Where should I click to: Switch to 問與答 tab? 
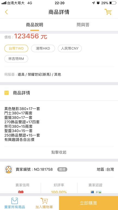pyautogui.click(x=83, y=25)
